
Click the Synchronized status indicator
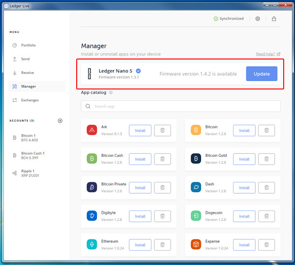click(x=229, y=19)
